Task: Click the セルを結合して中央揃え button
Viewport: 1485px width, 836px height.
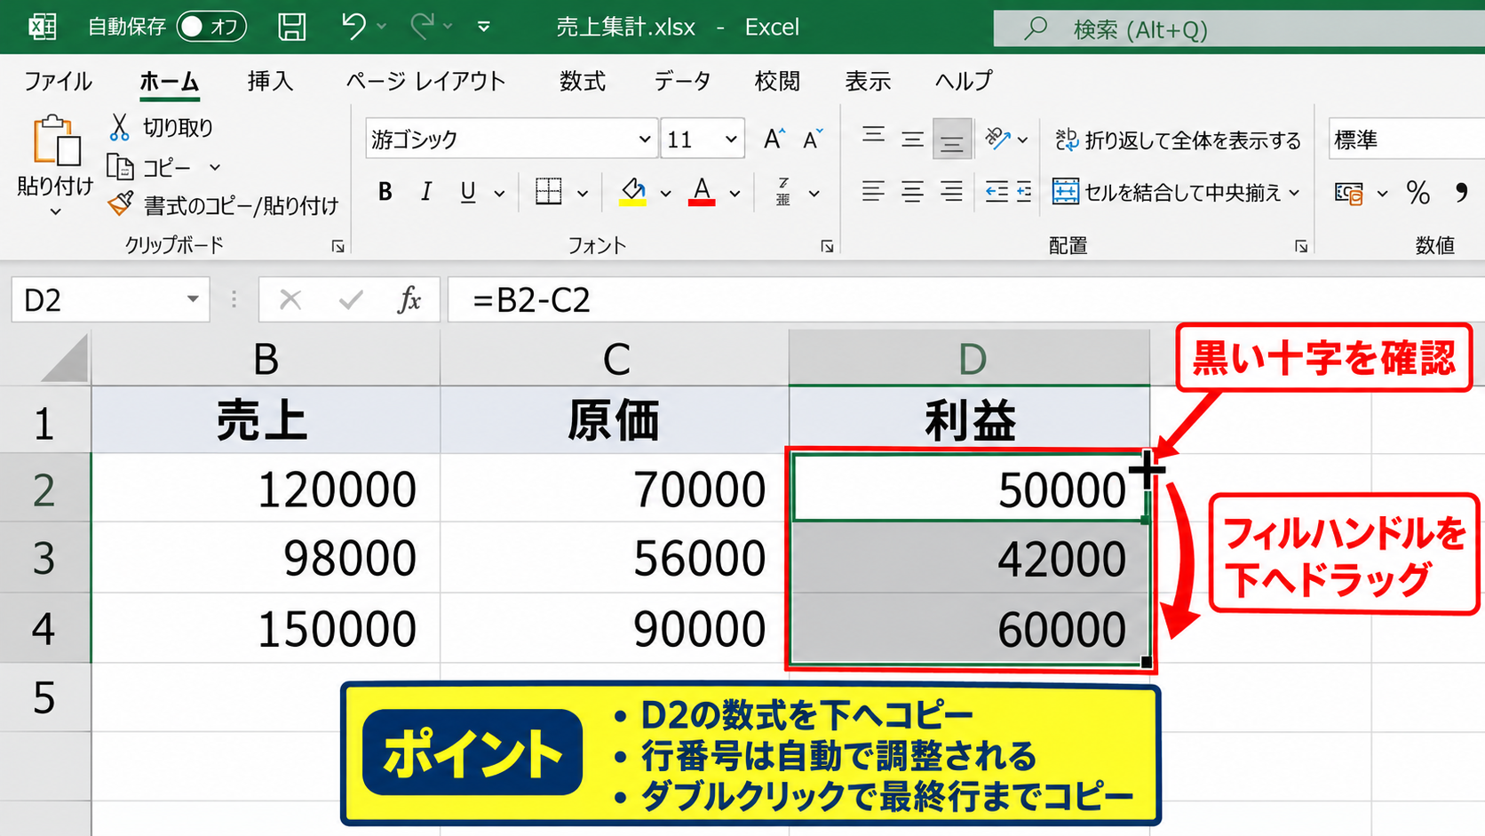Action: (1167, 192)
